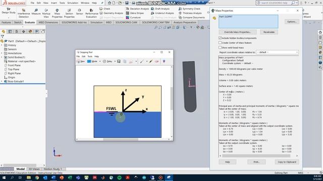
Task: Expand the History tree item
Action: 2,45
